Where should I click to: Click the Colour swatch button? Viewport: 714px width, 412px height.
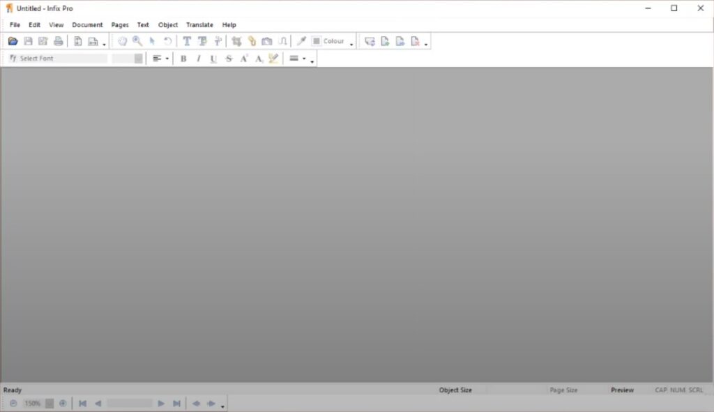pos(328,41)
